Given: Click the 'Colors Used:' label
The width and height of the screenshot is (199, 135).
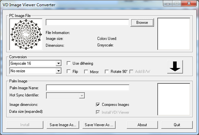Looking at the screenshot, I should [x=107, y=38].
